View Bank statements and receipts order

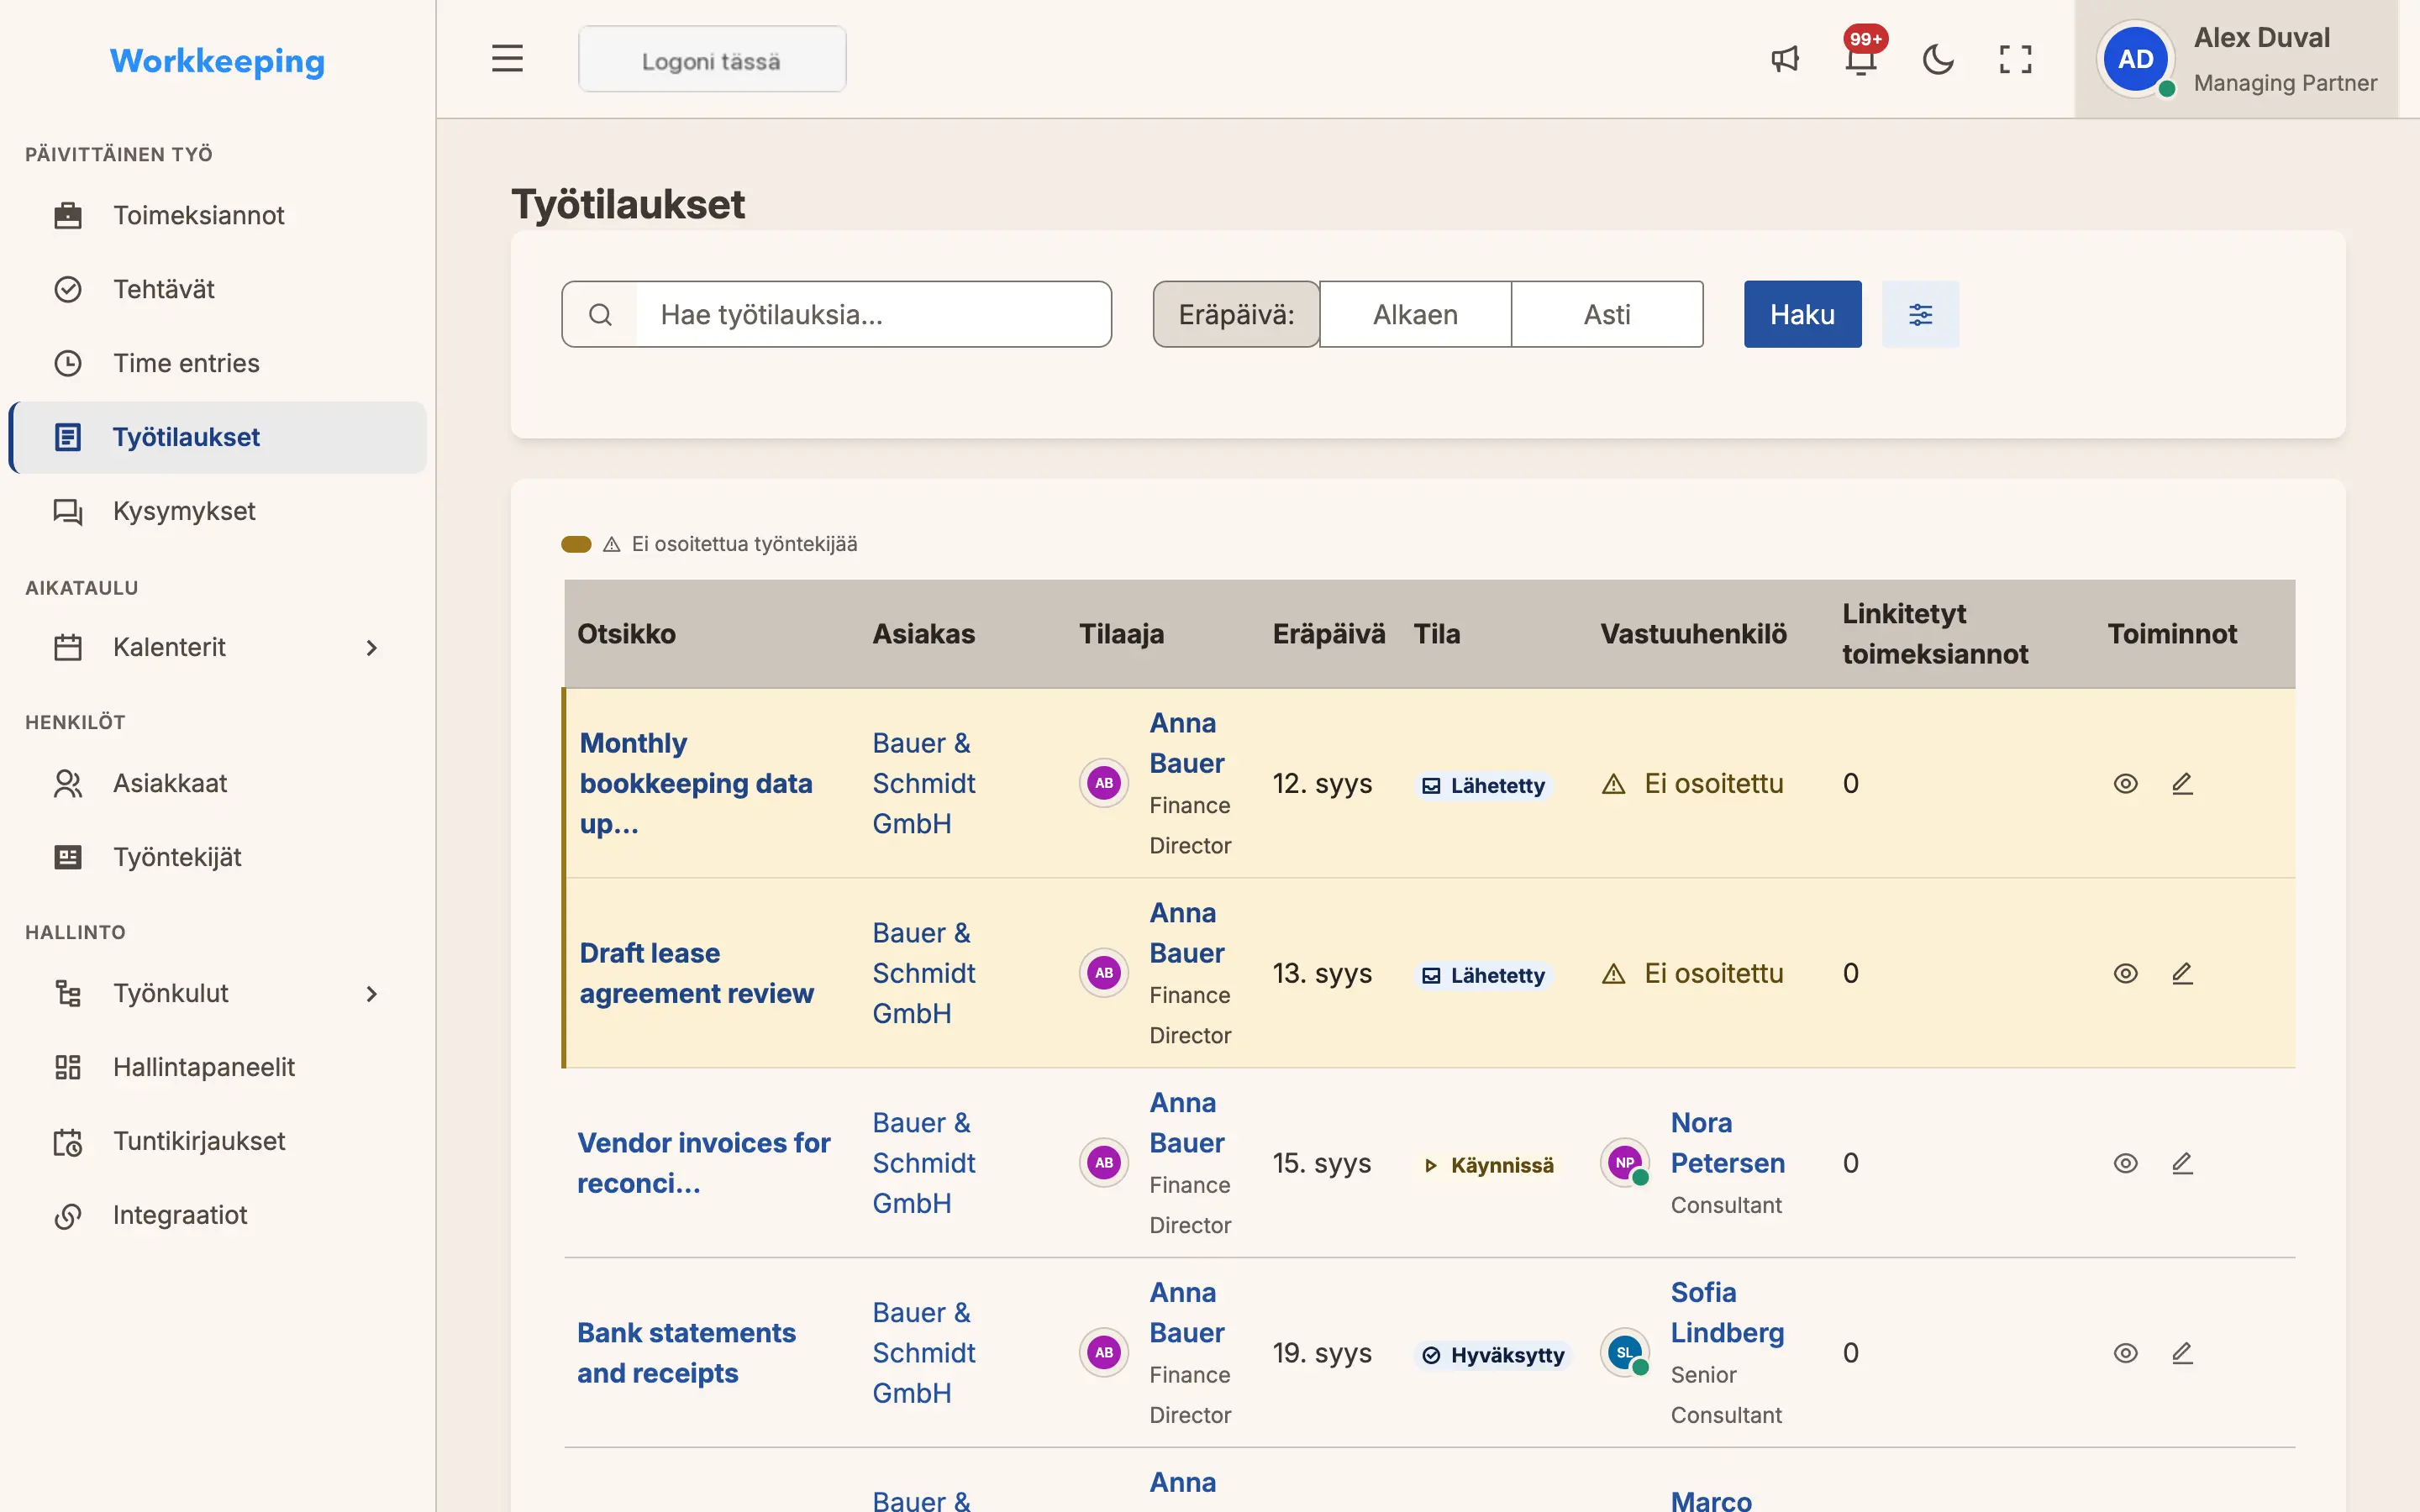point(2125,1353)
